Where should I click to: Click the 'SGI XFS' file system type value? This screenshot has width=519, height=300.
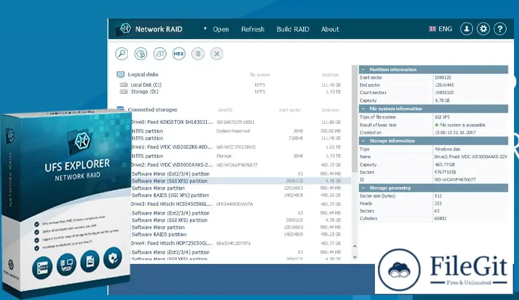(442, 117)
